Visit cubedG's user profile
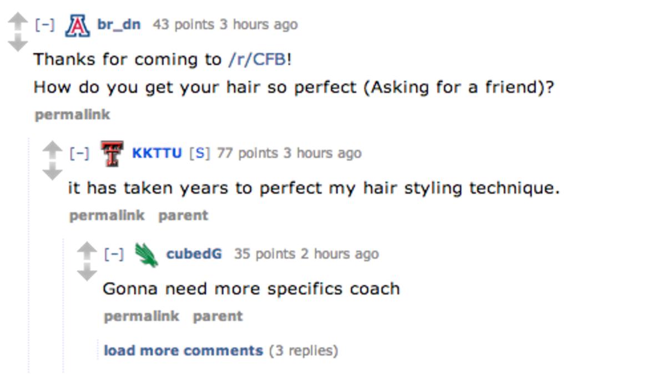This screenshot has width=666, height=374. click(194, 254)
